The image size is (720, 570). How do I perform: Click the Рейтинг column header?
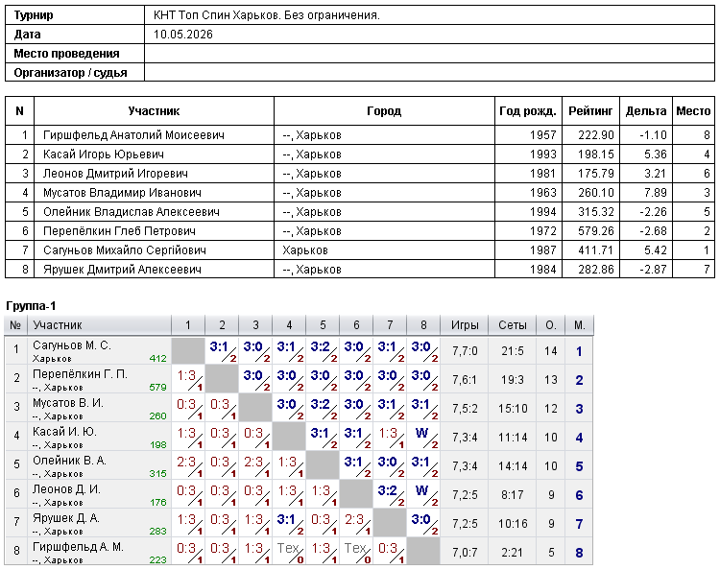pyautogui.click(x=590, y=111)
